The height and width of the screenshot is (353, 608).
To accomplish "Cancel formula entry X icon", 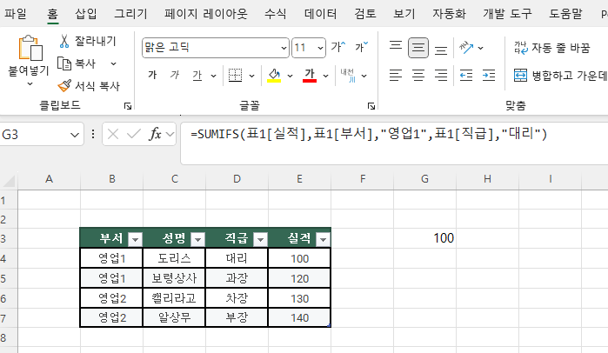I will 113,135.
